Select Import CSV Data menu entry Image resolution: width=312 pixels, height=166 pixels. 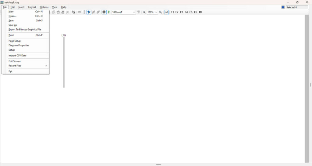tap(26, 56)
